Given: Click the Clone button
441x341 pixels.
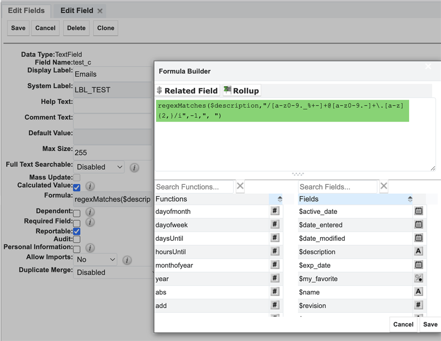Looking at the screenshot, I should 105,28.
